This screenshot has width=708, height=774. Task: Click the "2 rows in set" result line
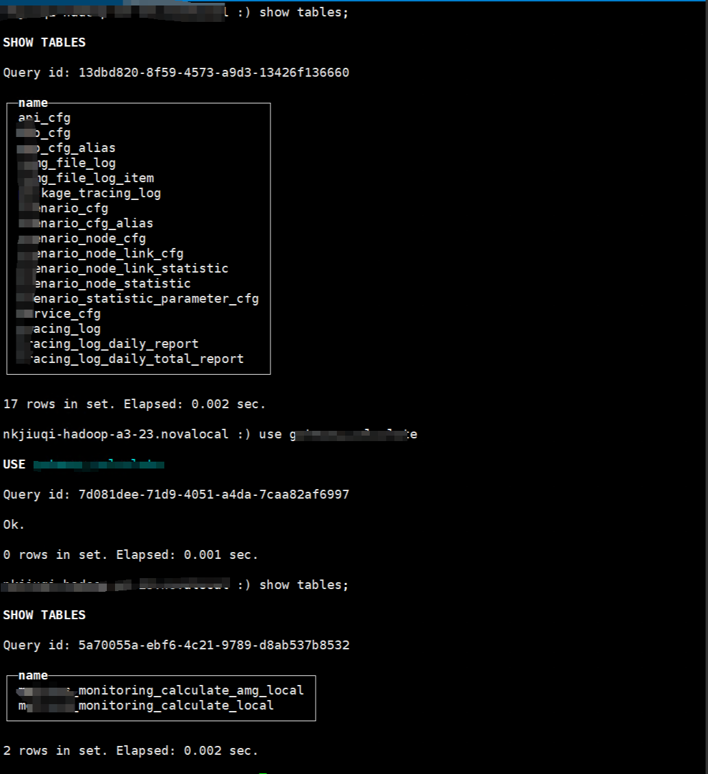131,751
